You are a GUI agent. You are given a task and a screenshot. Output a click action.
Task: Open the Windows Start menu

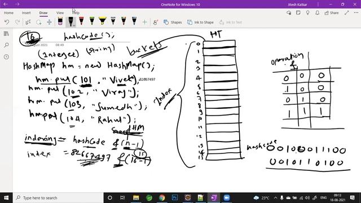click(6, 198)
